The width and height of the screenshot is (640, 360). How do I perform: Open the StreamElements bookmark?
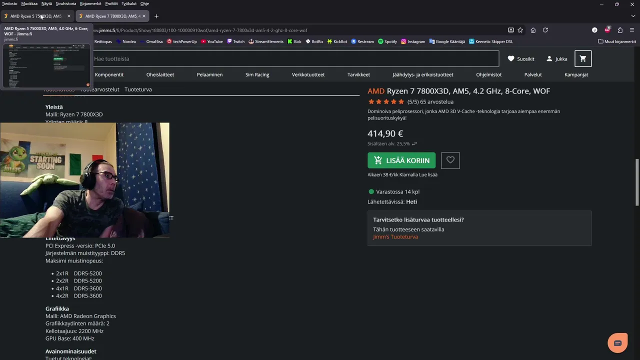coord(266,41)
